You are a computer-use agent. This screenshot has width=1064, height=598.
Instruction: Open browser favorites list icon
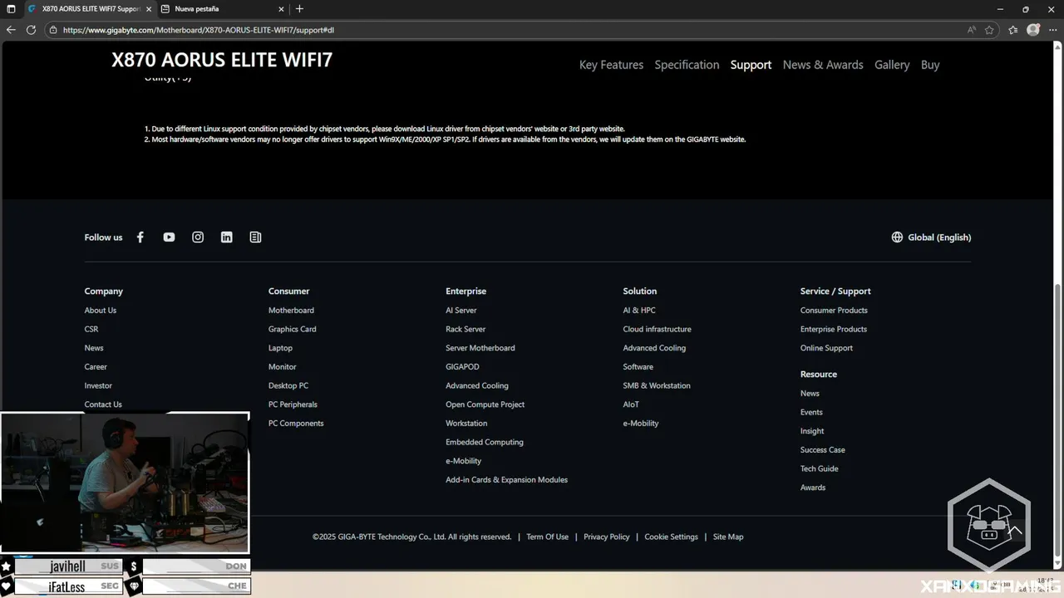[x=1012, y=30]
